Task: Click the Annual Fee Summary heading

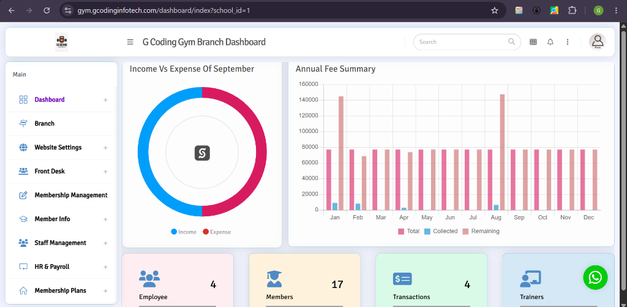Action: point(336,69)
